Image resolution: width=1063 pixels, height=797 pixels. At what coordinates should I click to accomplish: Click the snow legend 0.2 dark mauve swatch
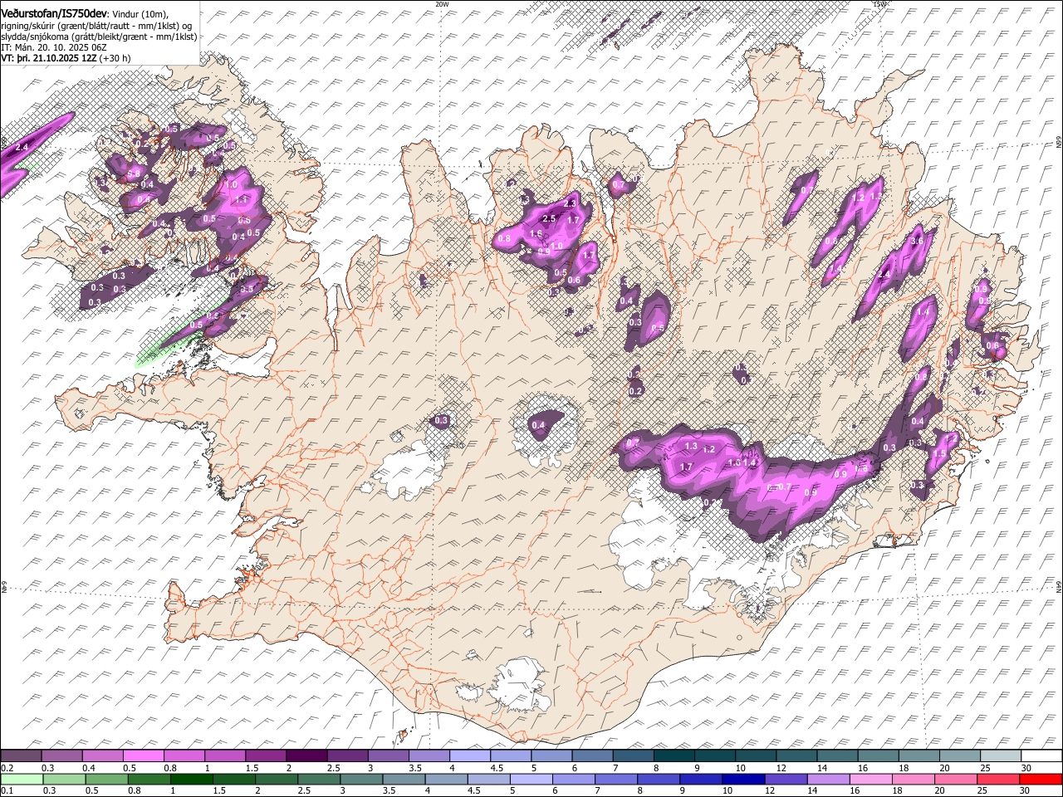tap(22, 756)
